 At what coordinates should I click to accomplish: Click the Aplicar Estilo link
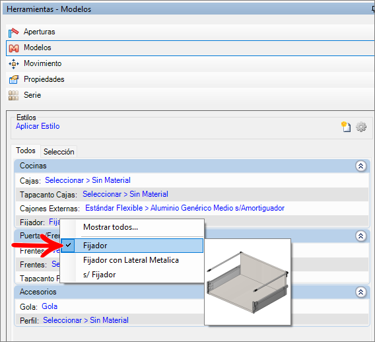point(38,126)
